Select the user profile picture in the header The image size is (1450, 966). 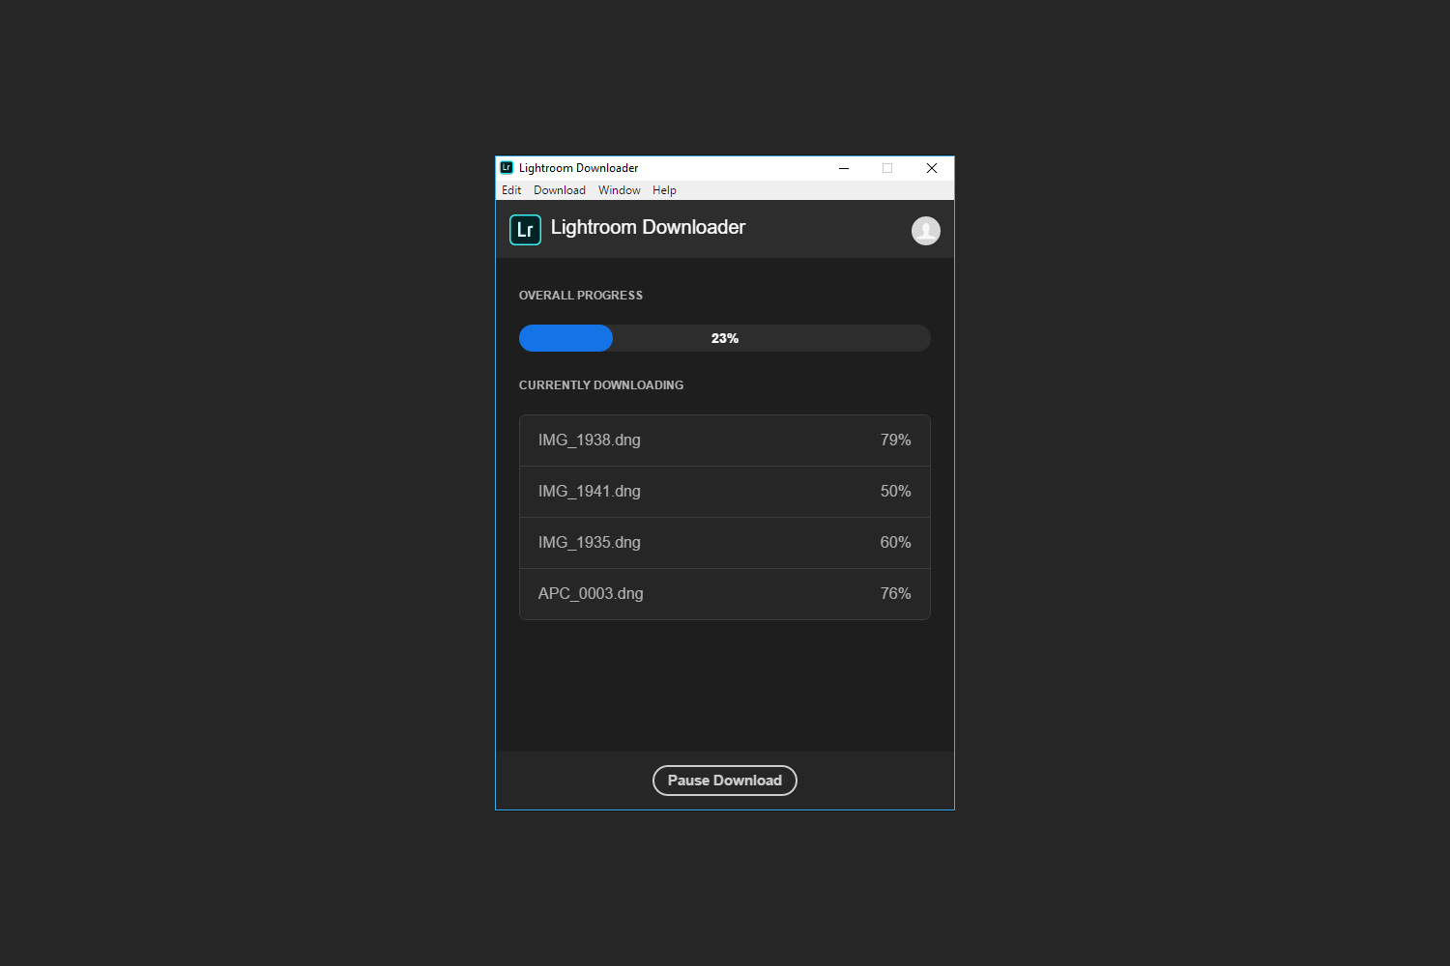925,231
